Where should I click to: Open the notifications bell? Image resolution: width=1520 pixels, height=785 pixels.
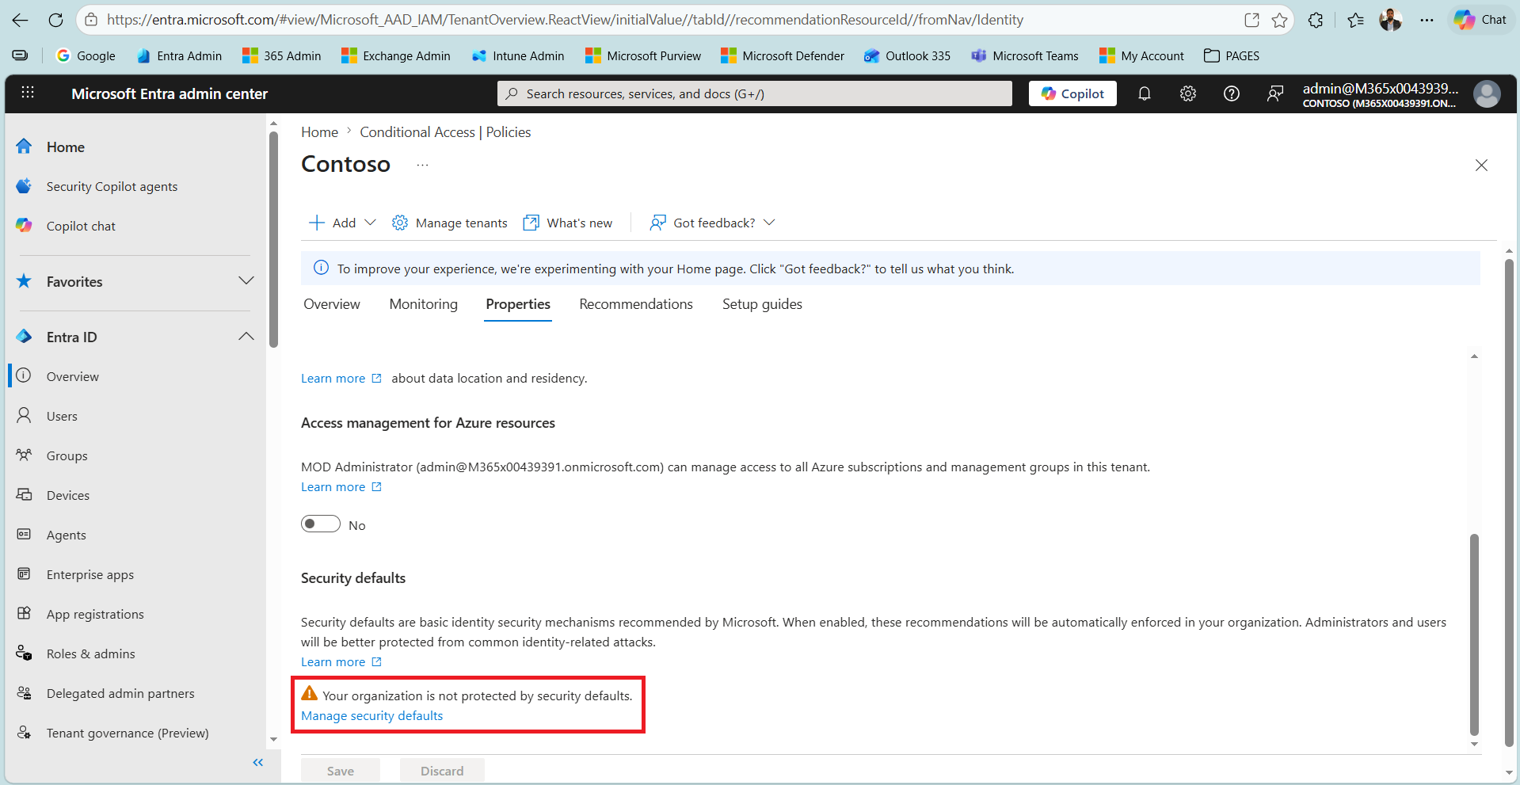(x=1145, y=93)
